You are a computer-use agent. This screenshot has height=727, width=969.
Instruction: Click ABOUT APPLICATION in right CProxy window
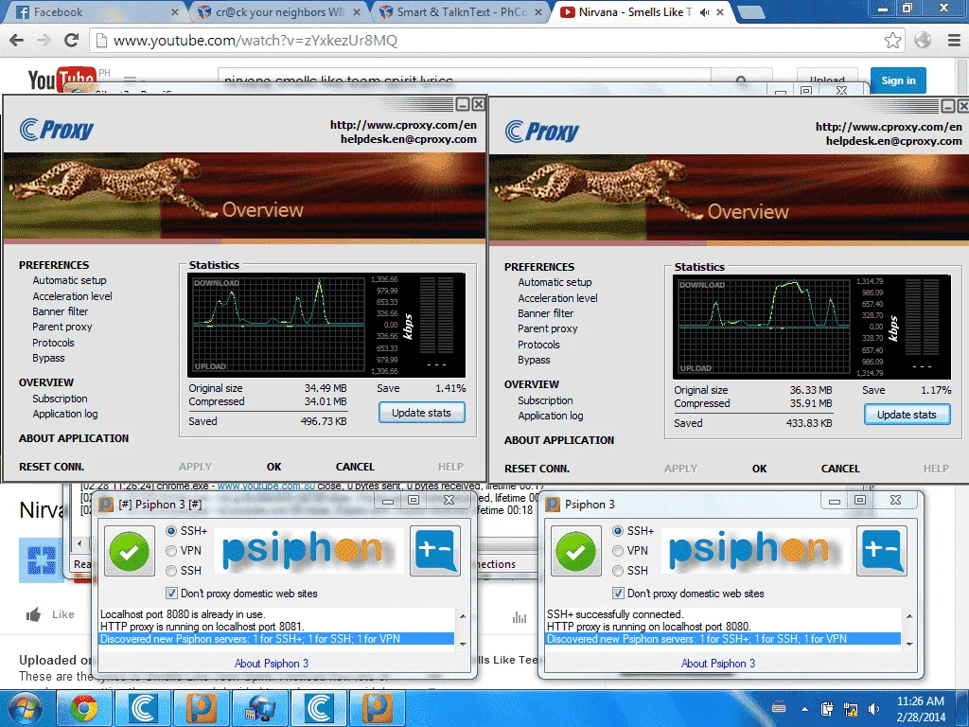point(559,440)
